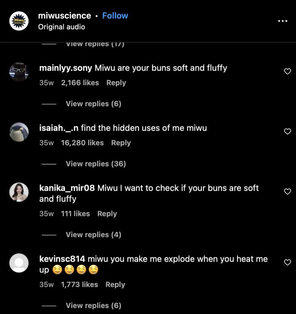Open isaiah._.n's penguin avatar
This screenshot has height=314, width=296.
coord(19,132)
